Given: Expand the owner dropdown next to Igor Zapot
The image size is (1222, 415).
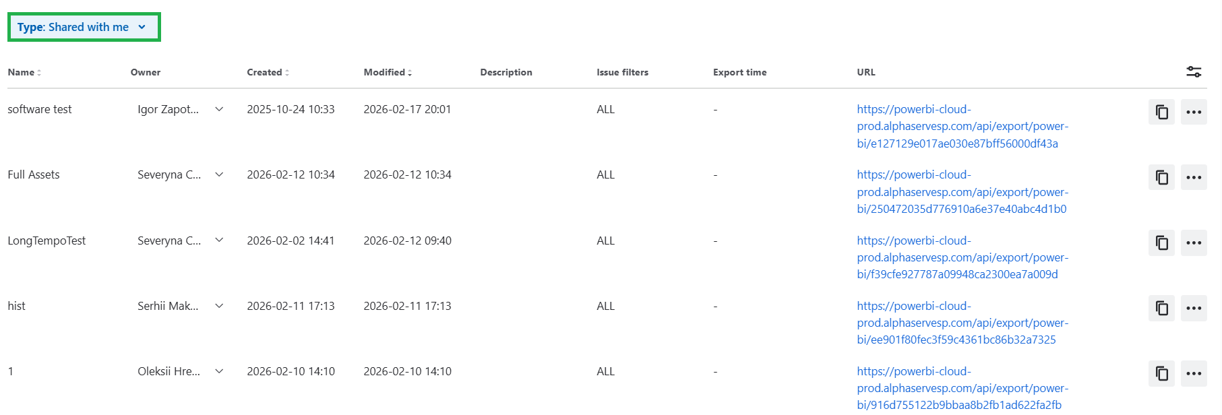Looking at the screenshot, I should click(x=218, y=109).
